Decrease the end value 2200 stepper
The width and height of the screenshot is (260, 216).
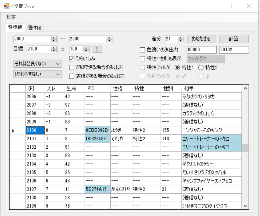click(109, 41)
